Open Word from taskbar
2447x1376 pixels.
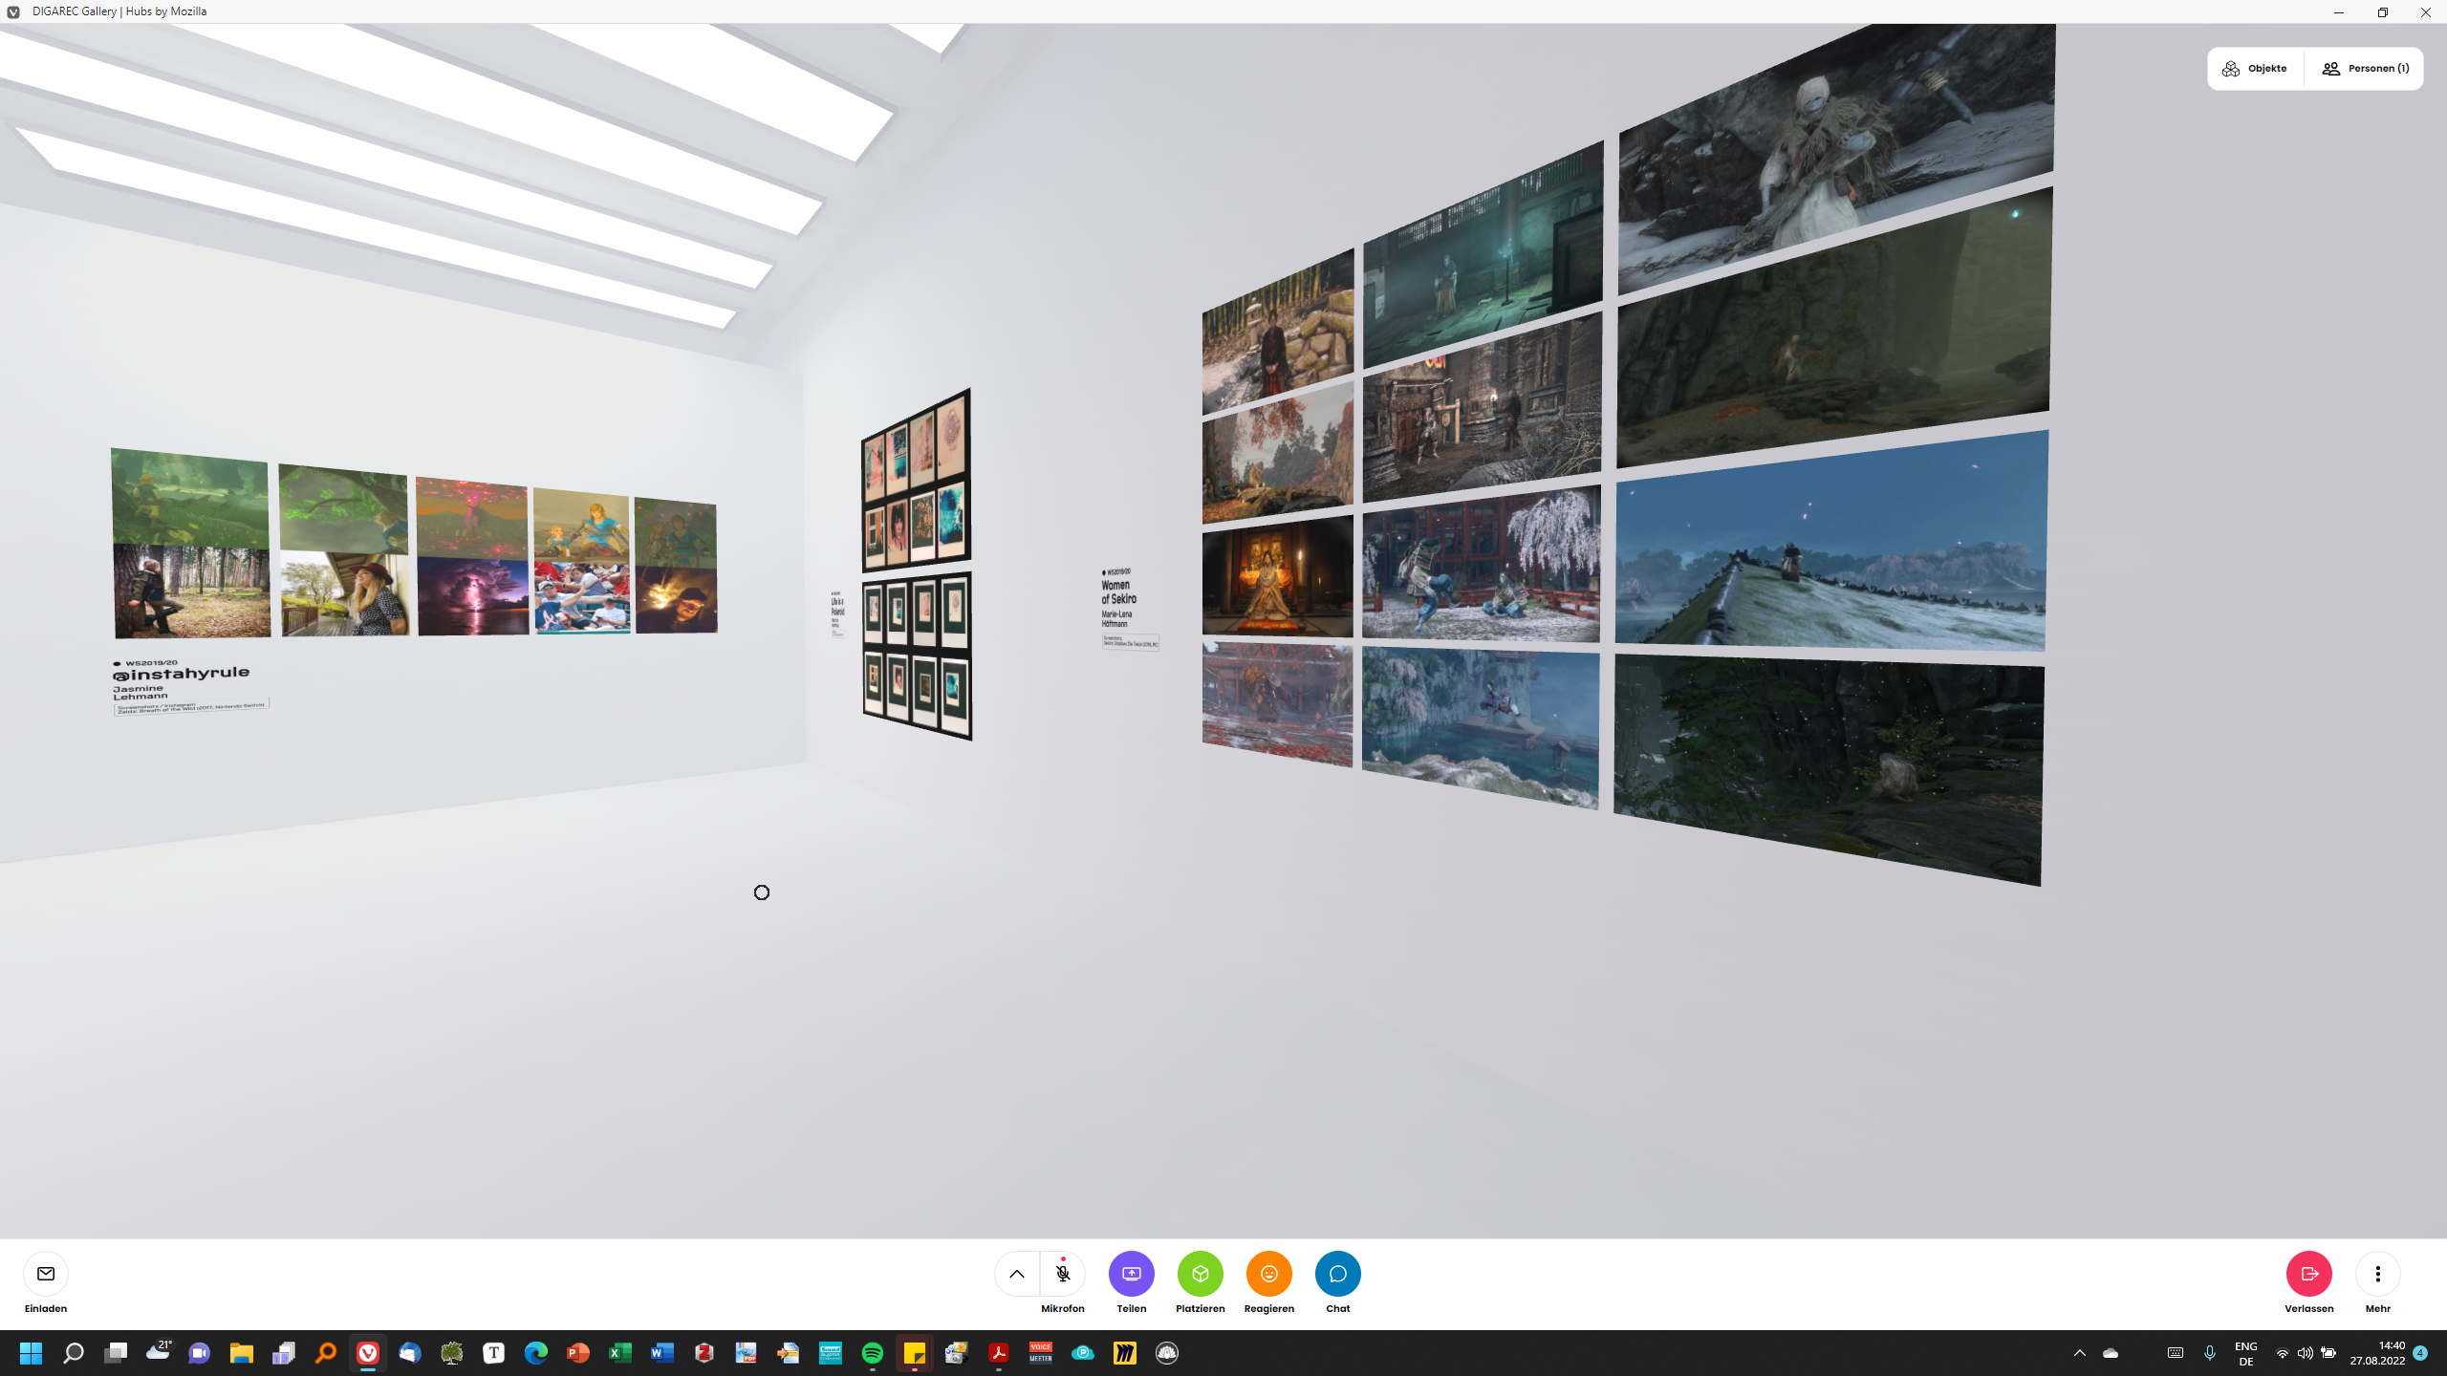pyautogui.click(x=662, y=1353)
